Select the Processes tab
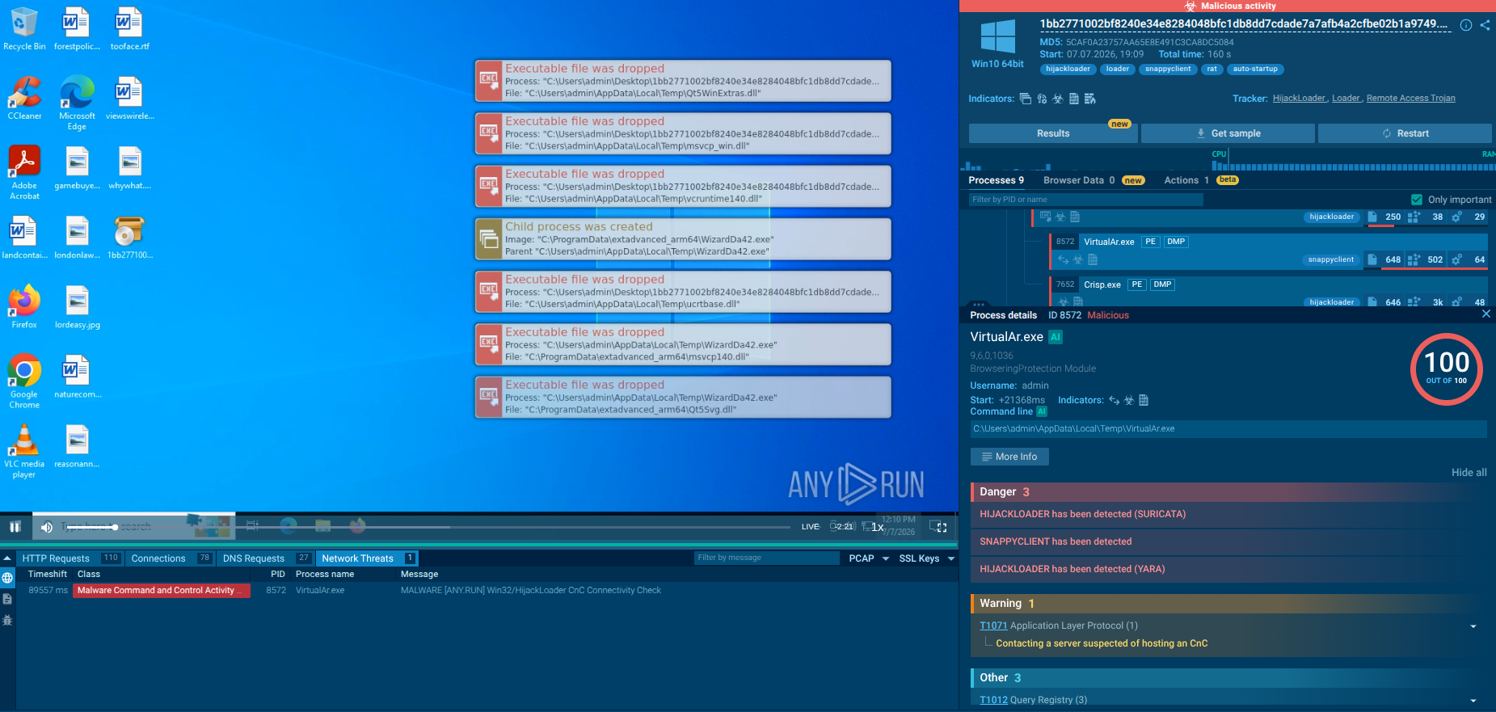This screenshot has height=712, width=1496. (996, 180)
